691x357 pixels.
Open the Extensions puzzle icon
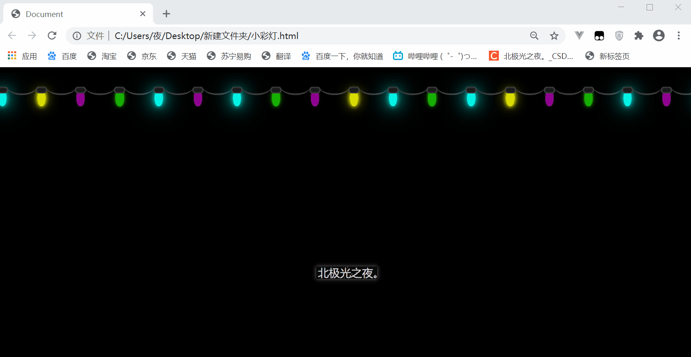639,36
